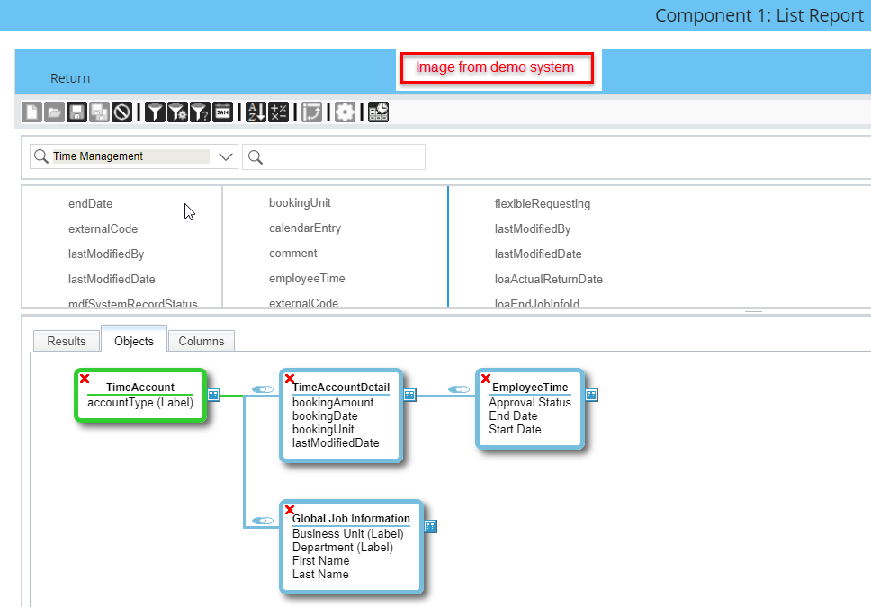Viewport: 871px width, 607px height.
Task: Click lastModifiedDate in TimeAccountDetail box
Action: tap(336, 442)
